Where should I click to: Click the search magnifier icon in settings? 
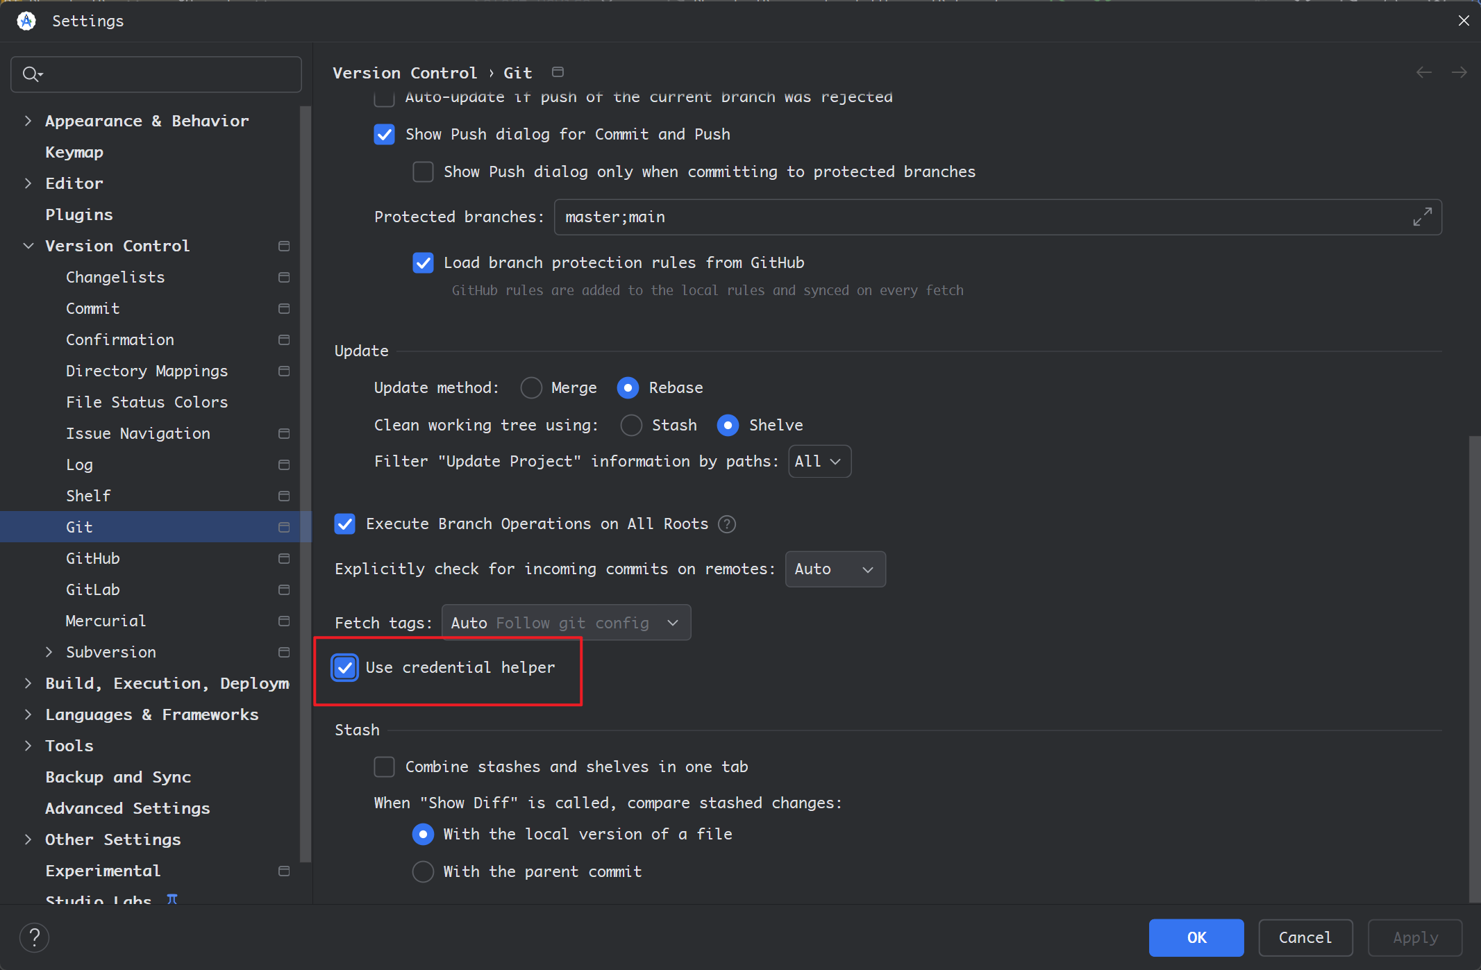pos(31,74)
